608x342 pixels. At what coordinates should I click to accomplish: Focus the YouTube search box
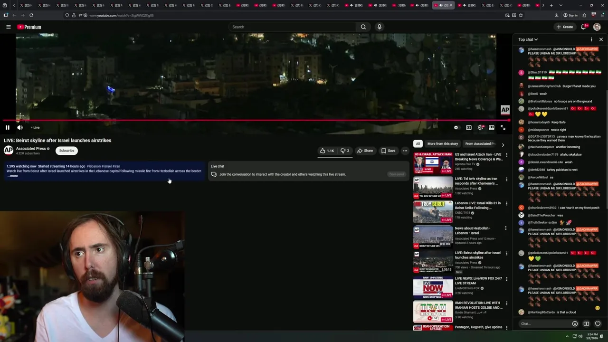point(292,27)
